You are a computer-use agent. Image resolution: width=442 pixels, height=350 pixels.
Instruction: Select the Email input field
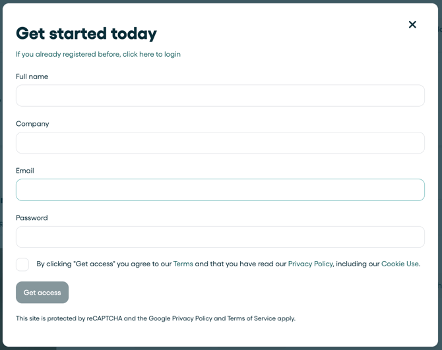click(220, 190)
